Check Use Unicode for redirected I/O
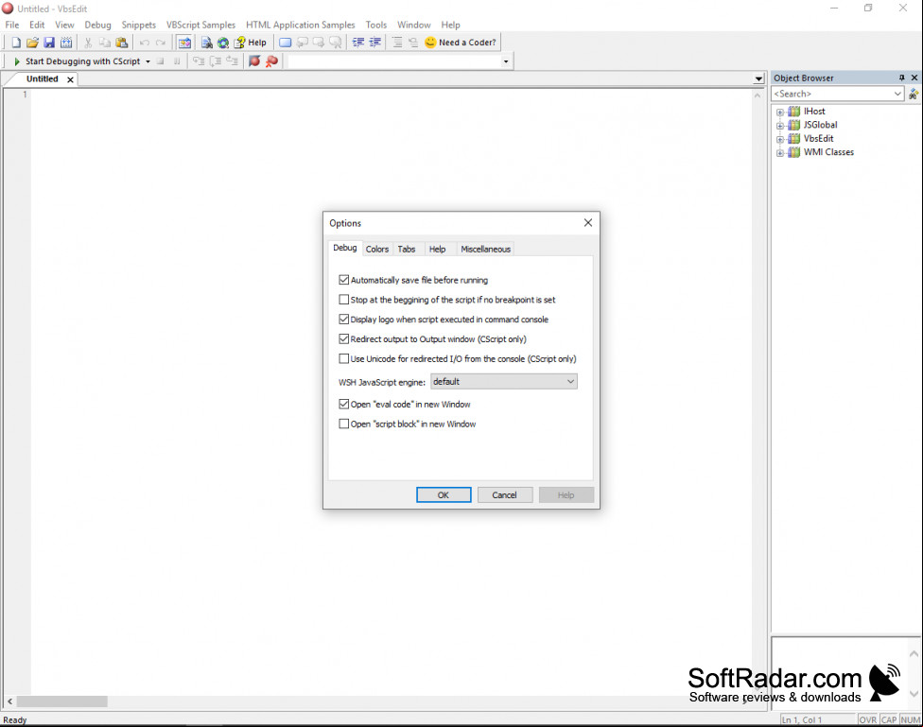This screenshot has height=727, width=923. (x=344, y=358)
